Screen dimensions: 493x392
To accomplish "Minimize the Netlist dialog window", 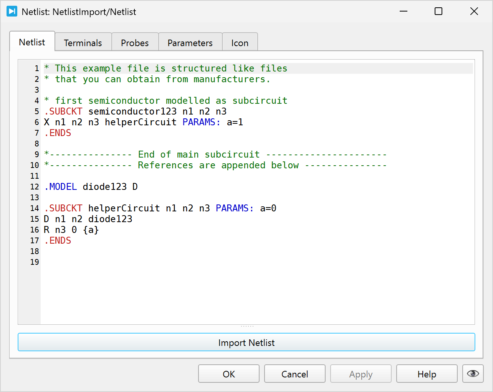I will point(403,12).
